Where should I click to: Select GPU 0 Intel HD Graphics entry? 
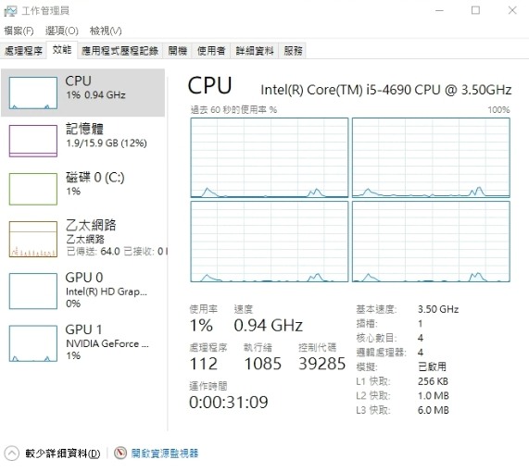click(x=82, y=291)
